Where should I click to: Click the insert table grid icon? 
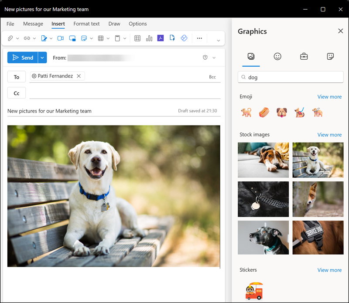(x=101, y=38)
